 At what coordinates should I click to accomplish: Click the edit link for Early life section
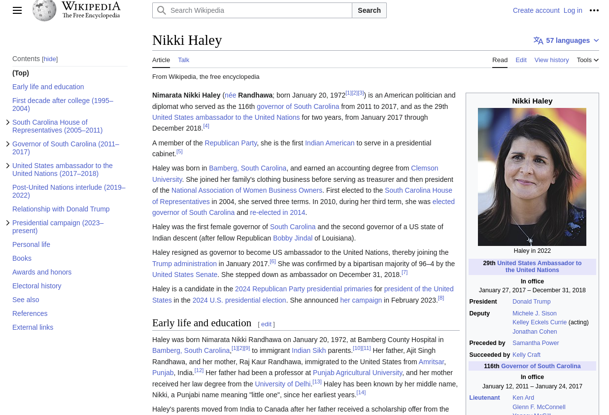tap(266, 324)
